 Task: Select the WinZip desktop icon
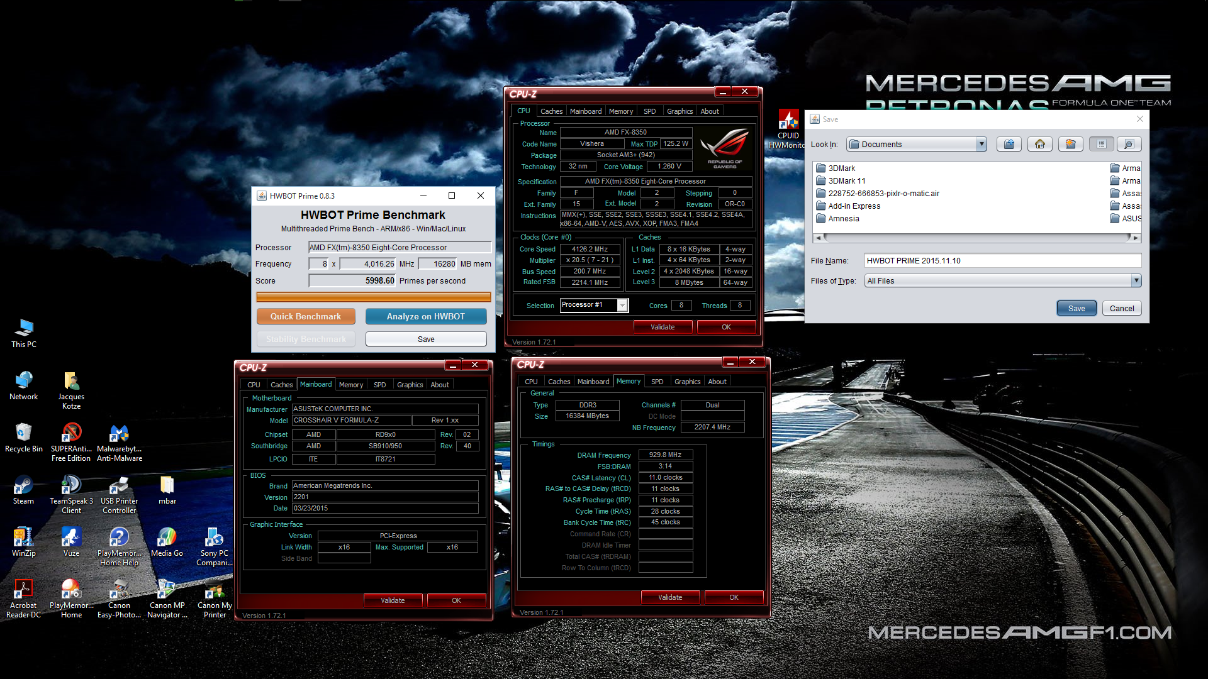point(24,542)
